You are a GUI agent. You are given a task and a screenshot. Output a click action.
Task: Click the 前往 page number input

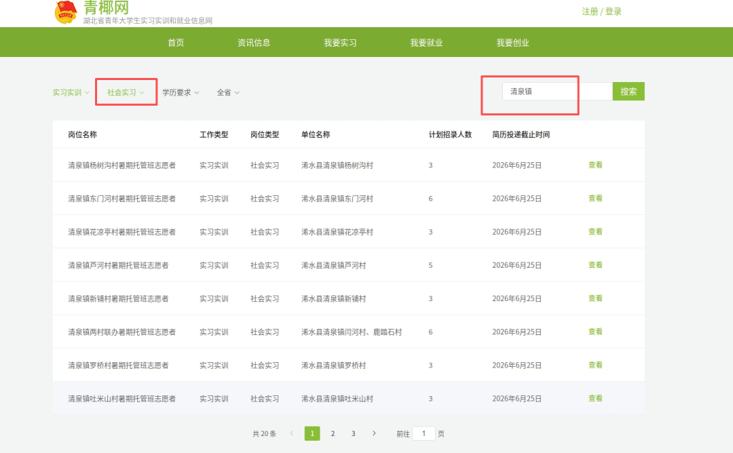(424, 433)
